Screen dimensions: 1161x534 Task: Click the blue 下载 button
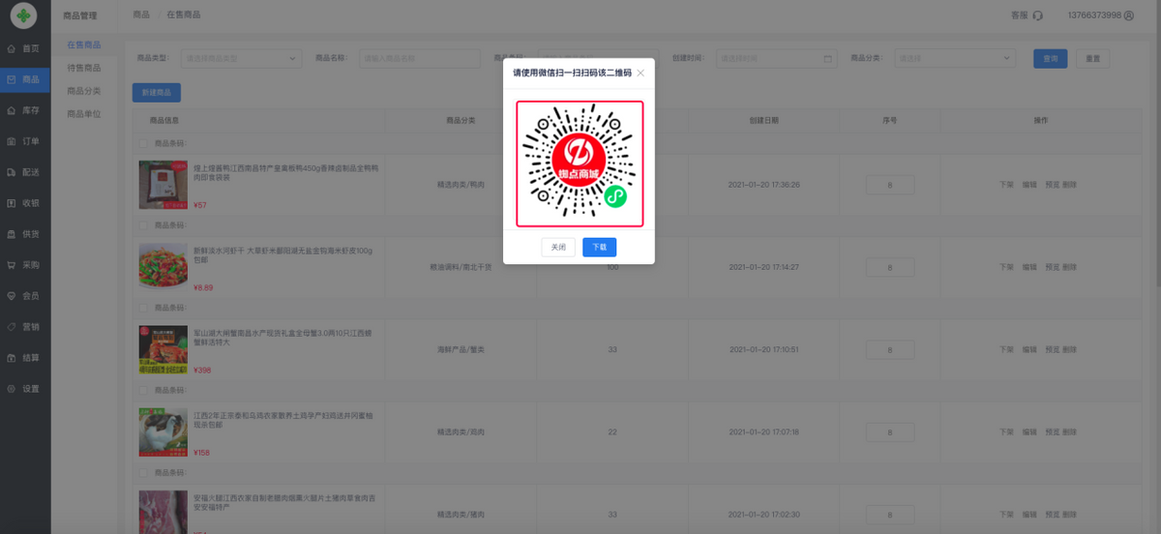point(599,247)
